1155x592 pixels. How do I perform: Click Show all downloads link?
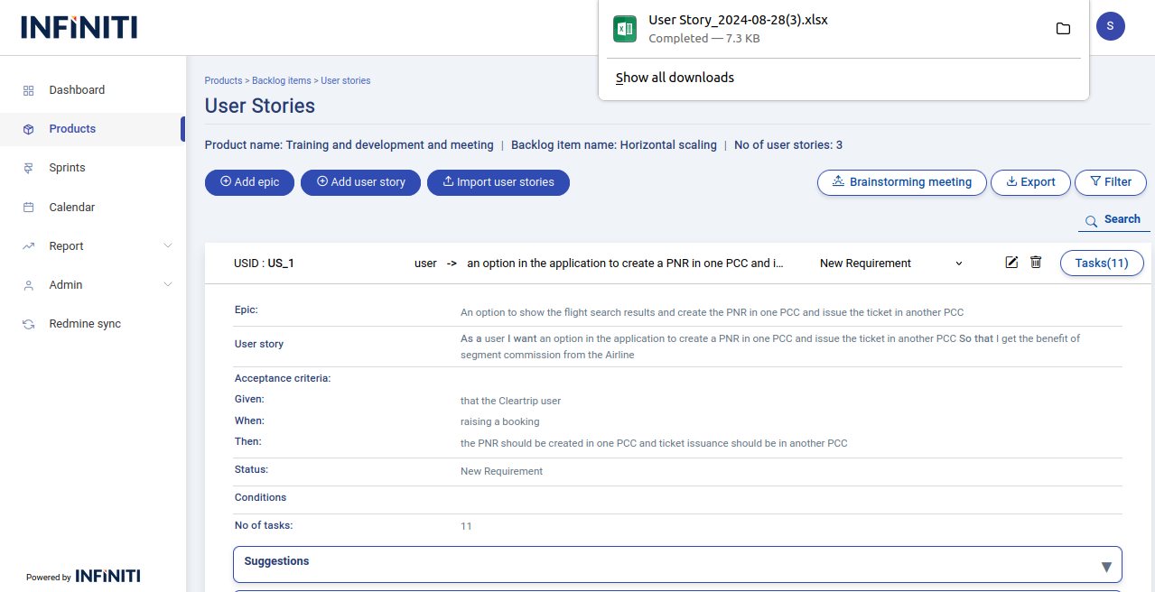(x=675, y=78)
